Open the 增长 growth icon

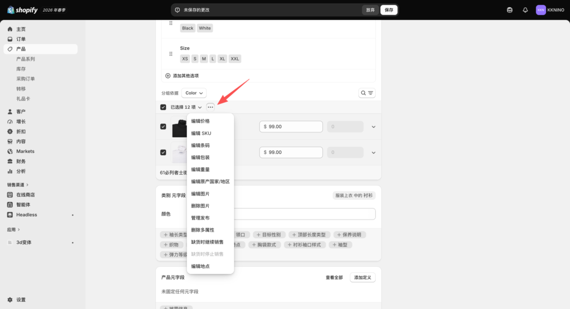click(x=10, y=122)
